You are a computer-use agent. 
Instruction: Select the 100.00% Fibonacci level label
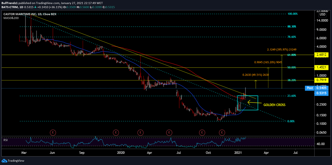(x=292, y=14)
